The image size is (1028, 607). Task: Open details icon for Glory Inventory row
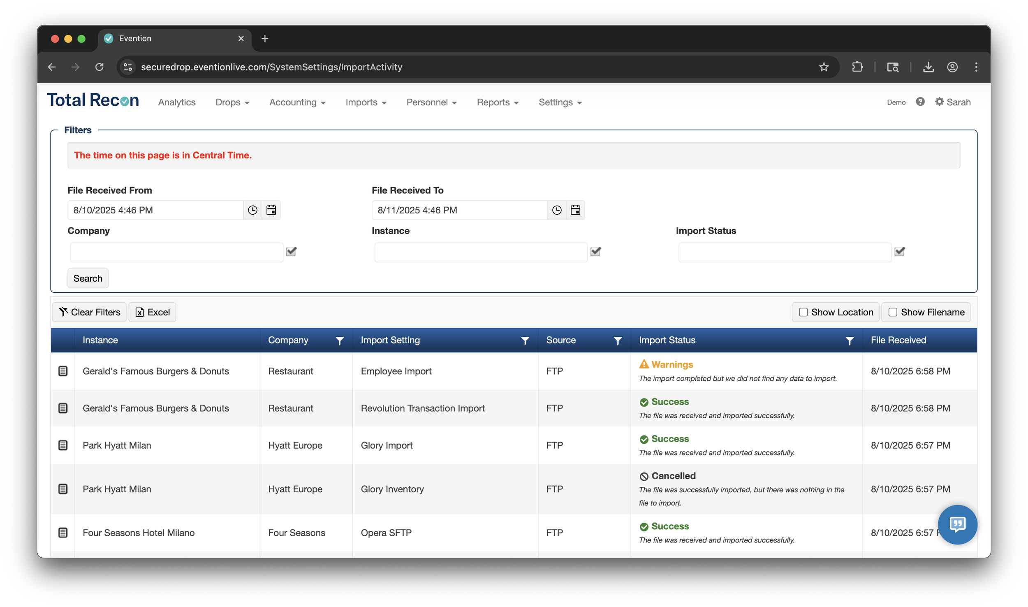[63, 489]
